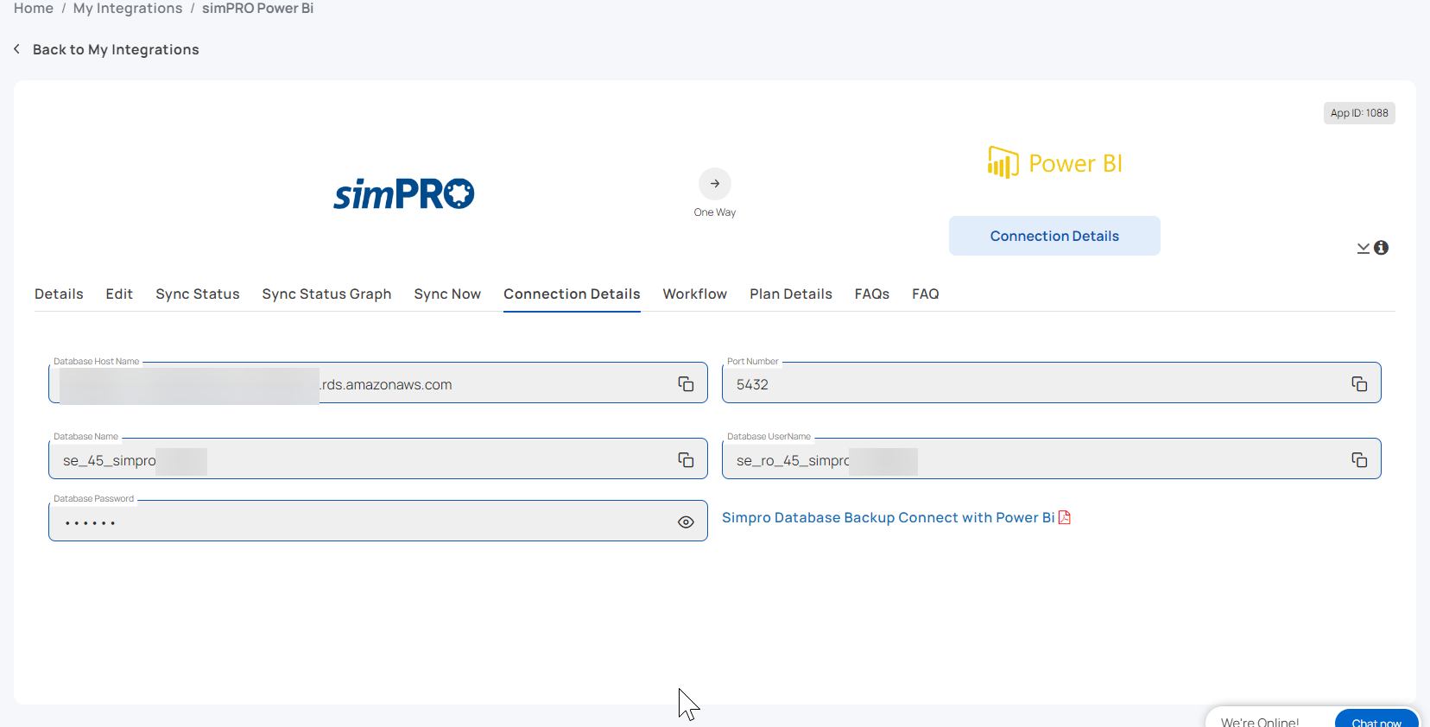Click the info icon beside collapse arrow
This screenshot has width=1430, height=727.
tap(1382, 248)
